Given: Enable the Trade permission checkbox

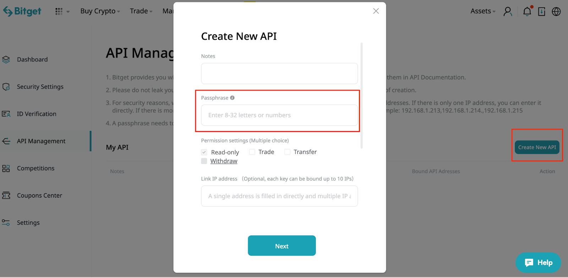Looking at the screenshot, I should tap(252, 152).
